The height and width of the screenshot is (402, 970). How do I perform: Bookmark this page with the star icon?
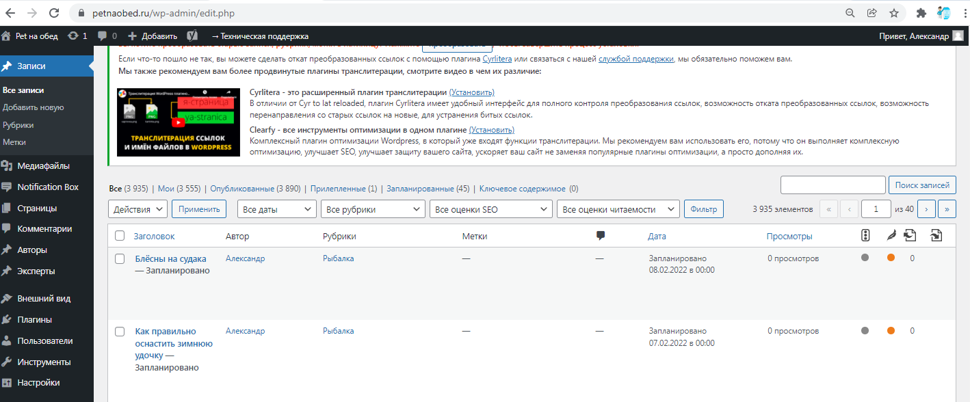(x=893, y=12)
